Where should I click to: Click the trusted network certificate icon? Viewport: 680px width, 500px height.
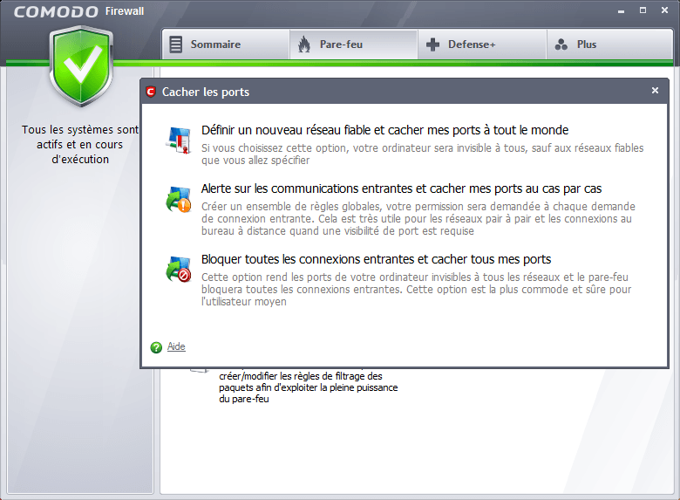coord(178,140)
